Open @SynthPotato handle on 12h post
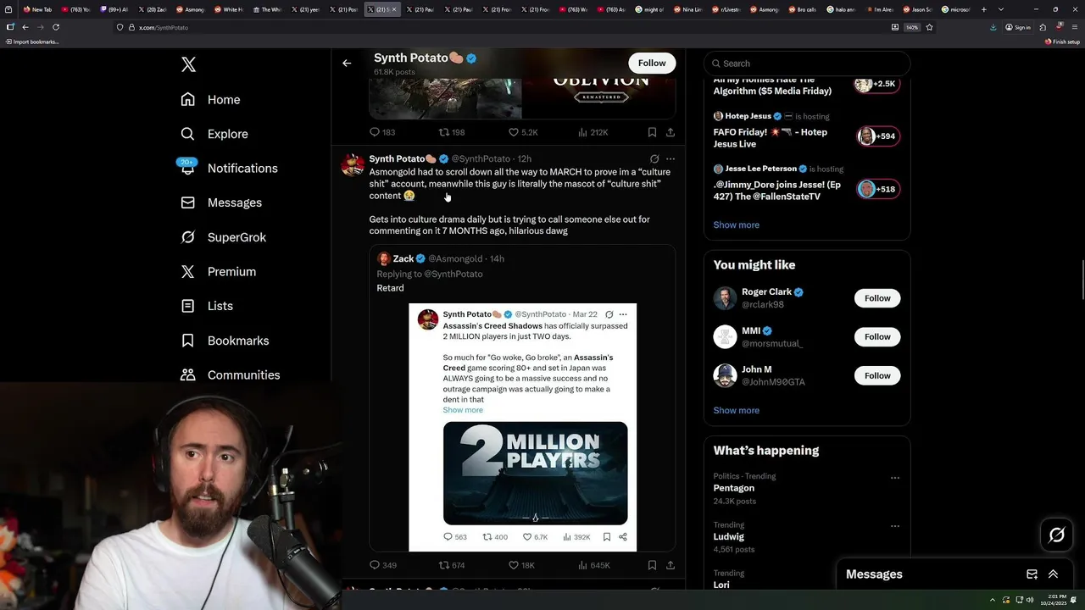1085x610 pixels. [481, 158]
